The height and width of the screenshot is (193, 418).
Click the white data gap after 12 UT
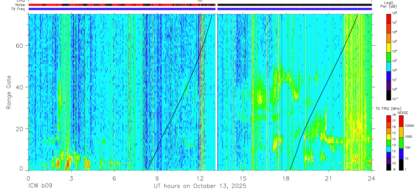(216, 92)
